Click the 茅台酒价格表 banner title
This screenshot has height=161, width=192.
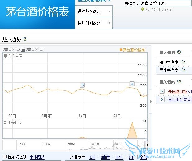pyautogui.click(x=37, y=12)
